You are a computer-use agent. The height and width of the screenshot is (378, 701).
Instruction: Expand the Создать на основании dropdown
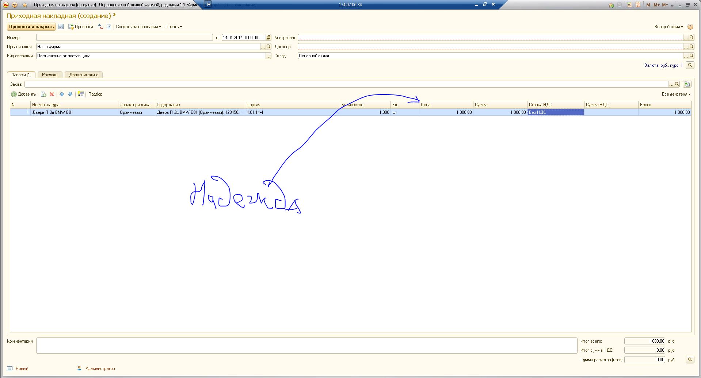coord(138,27)
